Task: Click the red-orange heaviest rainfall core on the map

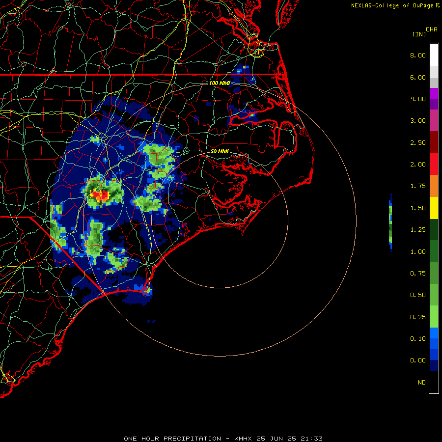Action: (x=101, y=195)
